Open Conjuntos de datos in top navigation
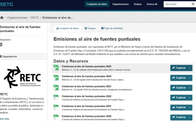Image resolution: width=196 pixels, height=122 pixels. click(x=97, y=4)
